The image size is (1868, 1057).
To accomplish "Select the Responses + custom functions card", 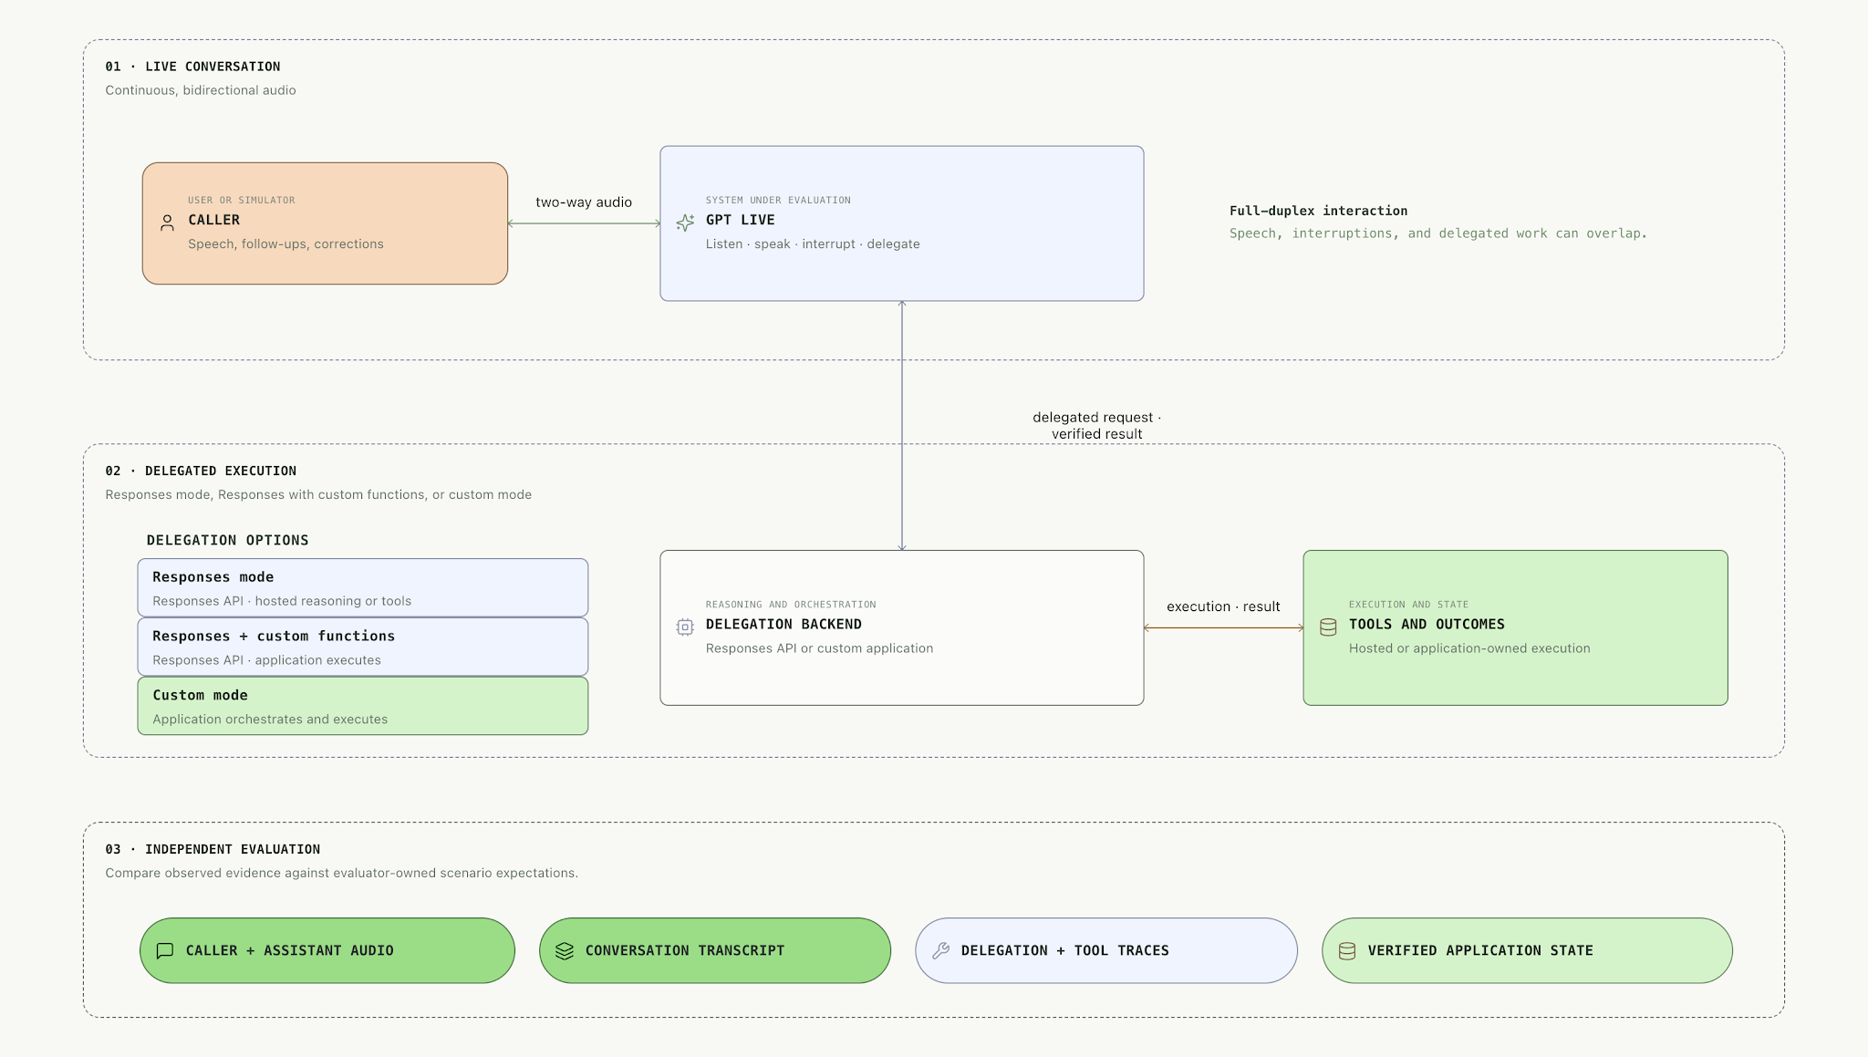I will [363, 647].
